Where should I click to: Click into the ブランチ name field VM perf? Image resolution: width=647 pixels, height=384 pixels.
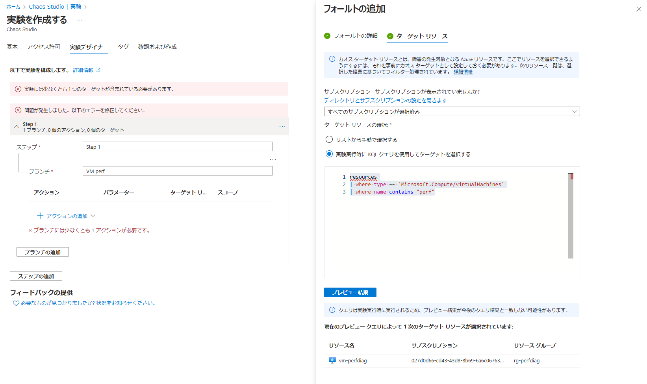178,171
